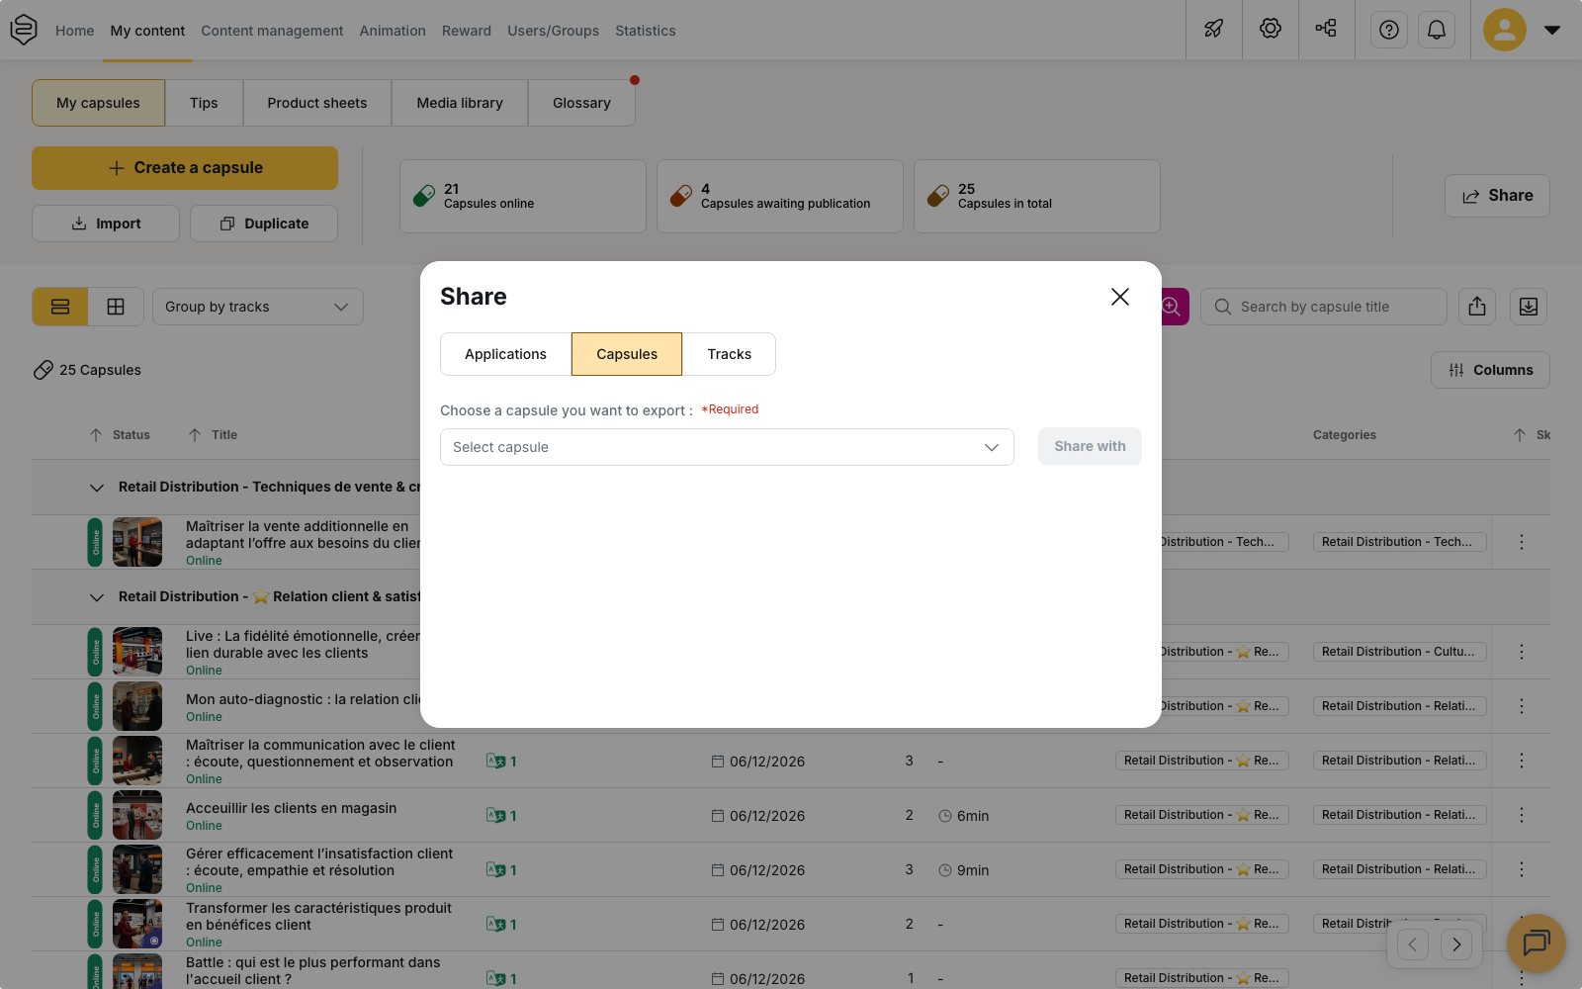Open the Columns settings button

click(1490, 370)
